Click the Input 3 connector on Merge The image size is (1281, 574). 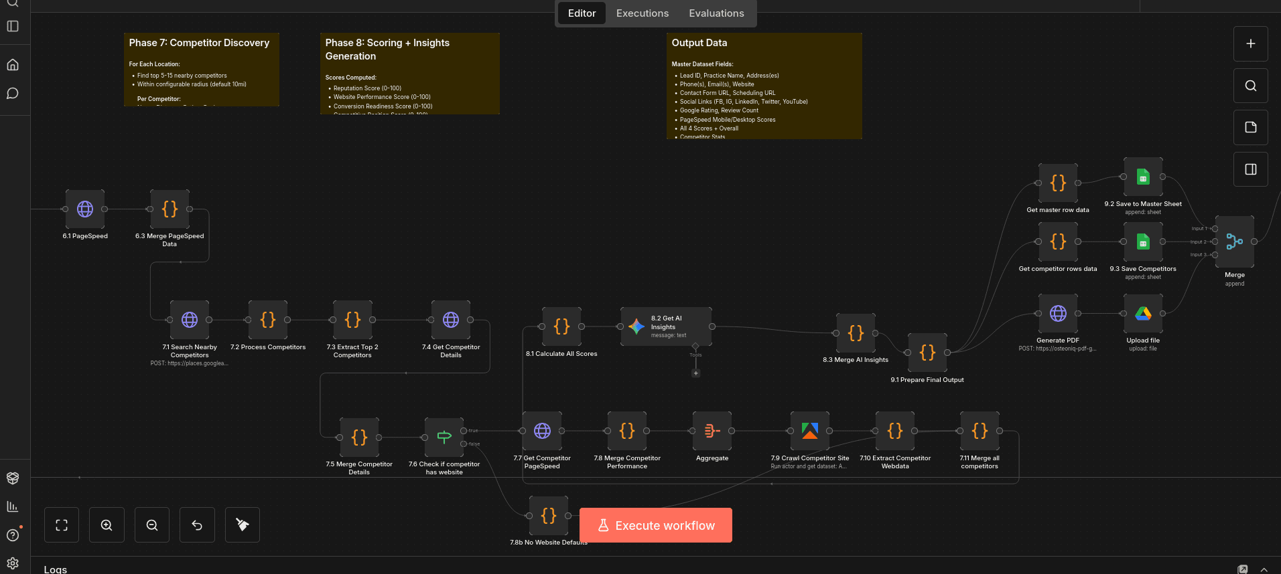coord(1215,255)
